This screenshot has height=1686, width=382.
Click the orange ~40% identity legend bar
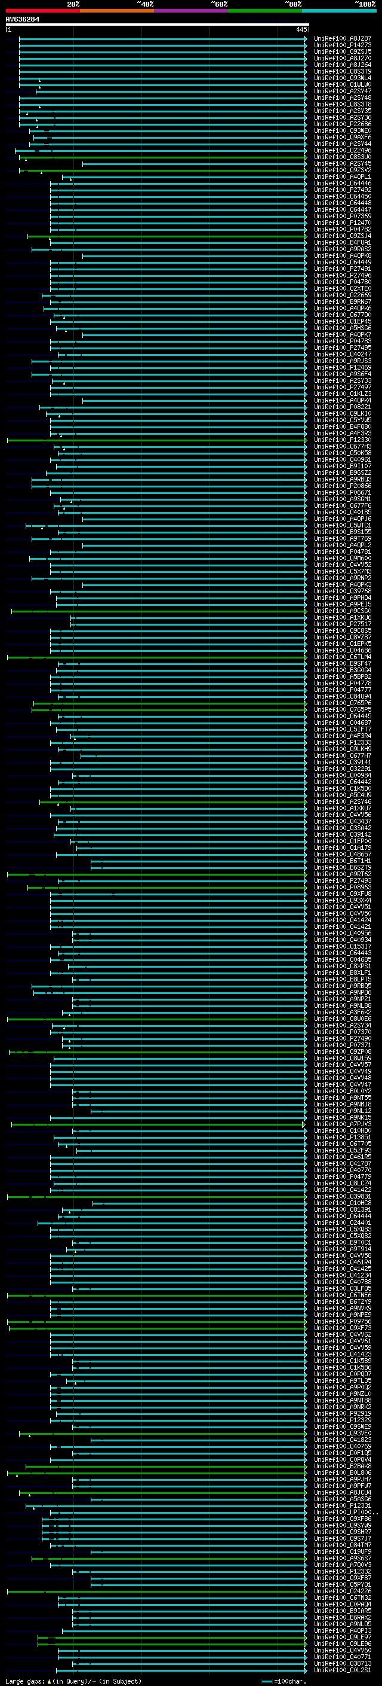coord(117,11)
